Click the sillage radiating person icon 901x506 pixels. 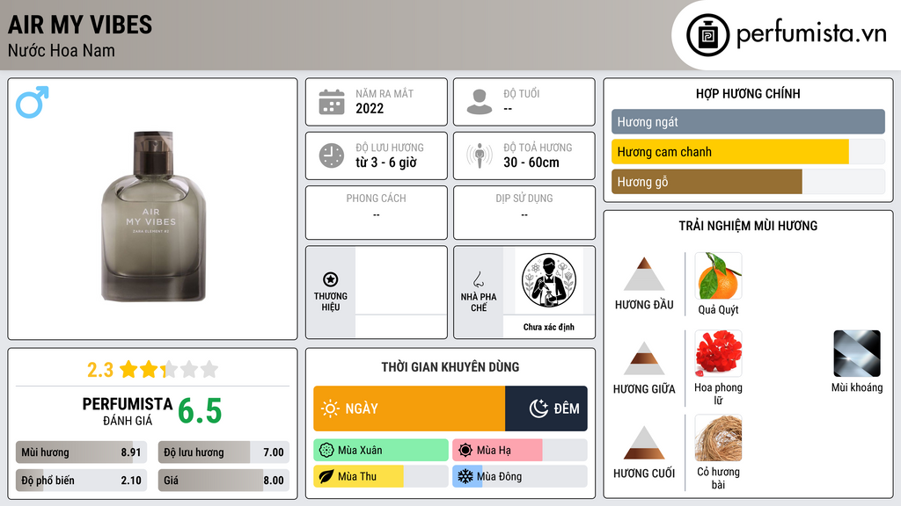point(480,155)
